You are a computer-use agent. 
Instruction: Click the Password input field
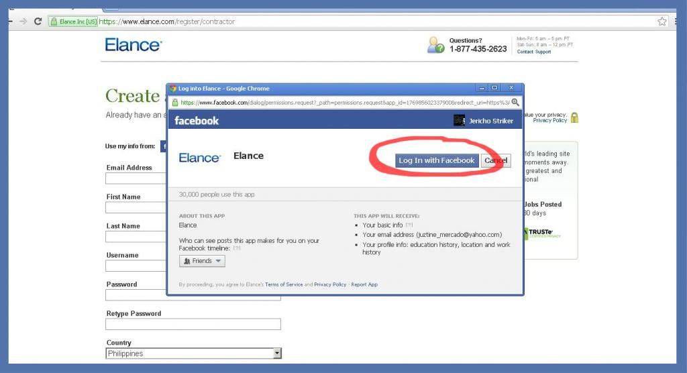click(x=193, y=295)
